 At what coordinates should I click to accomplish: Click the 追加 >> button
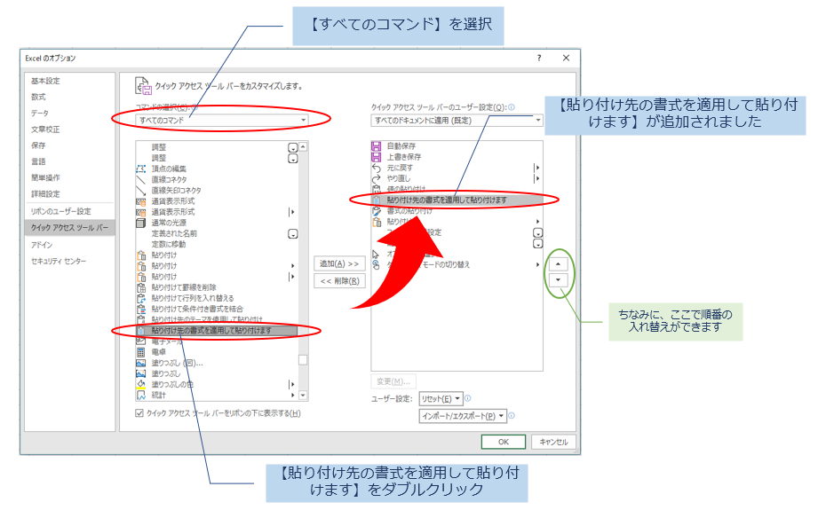click(x=339, y=263)
